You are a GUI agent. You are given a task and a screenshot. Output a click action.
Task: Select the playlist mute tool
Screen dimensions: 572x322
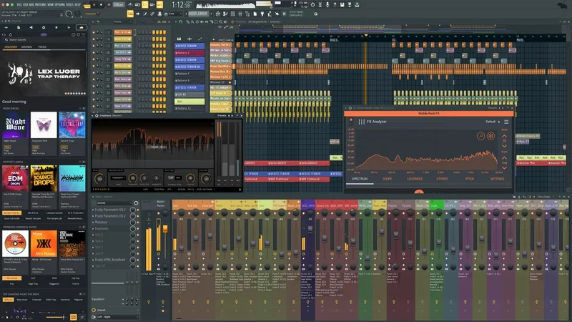(202, 21)
